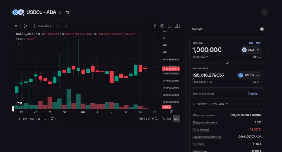
Task: Click the Volume 1.69K legend
Action: tap(25, 39)
